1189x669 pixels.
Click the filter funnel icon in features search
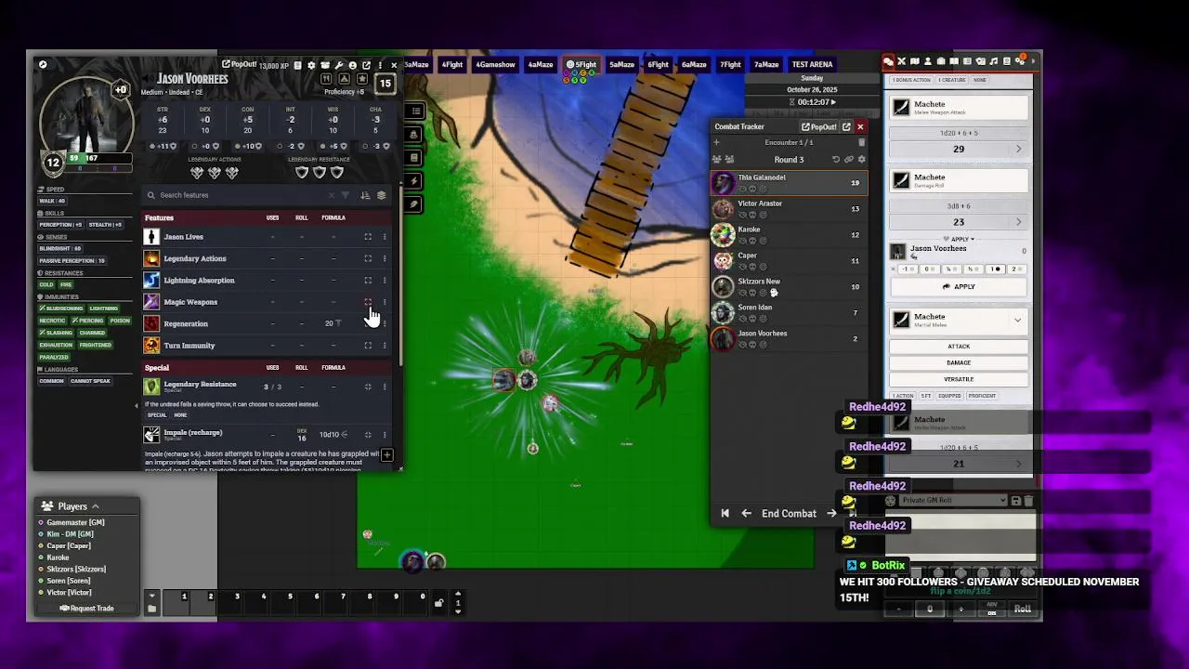click(x=346, y=195)
